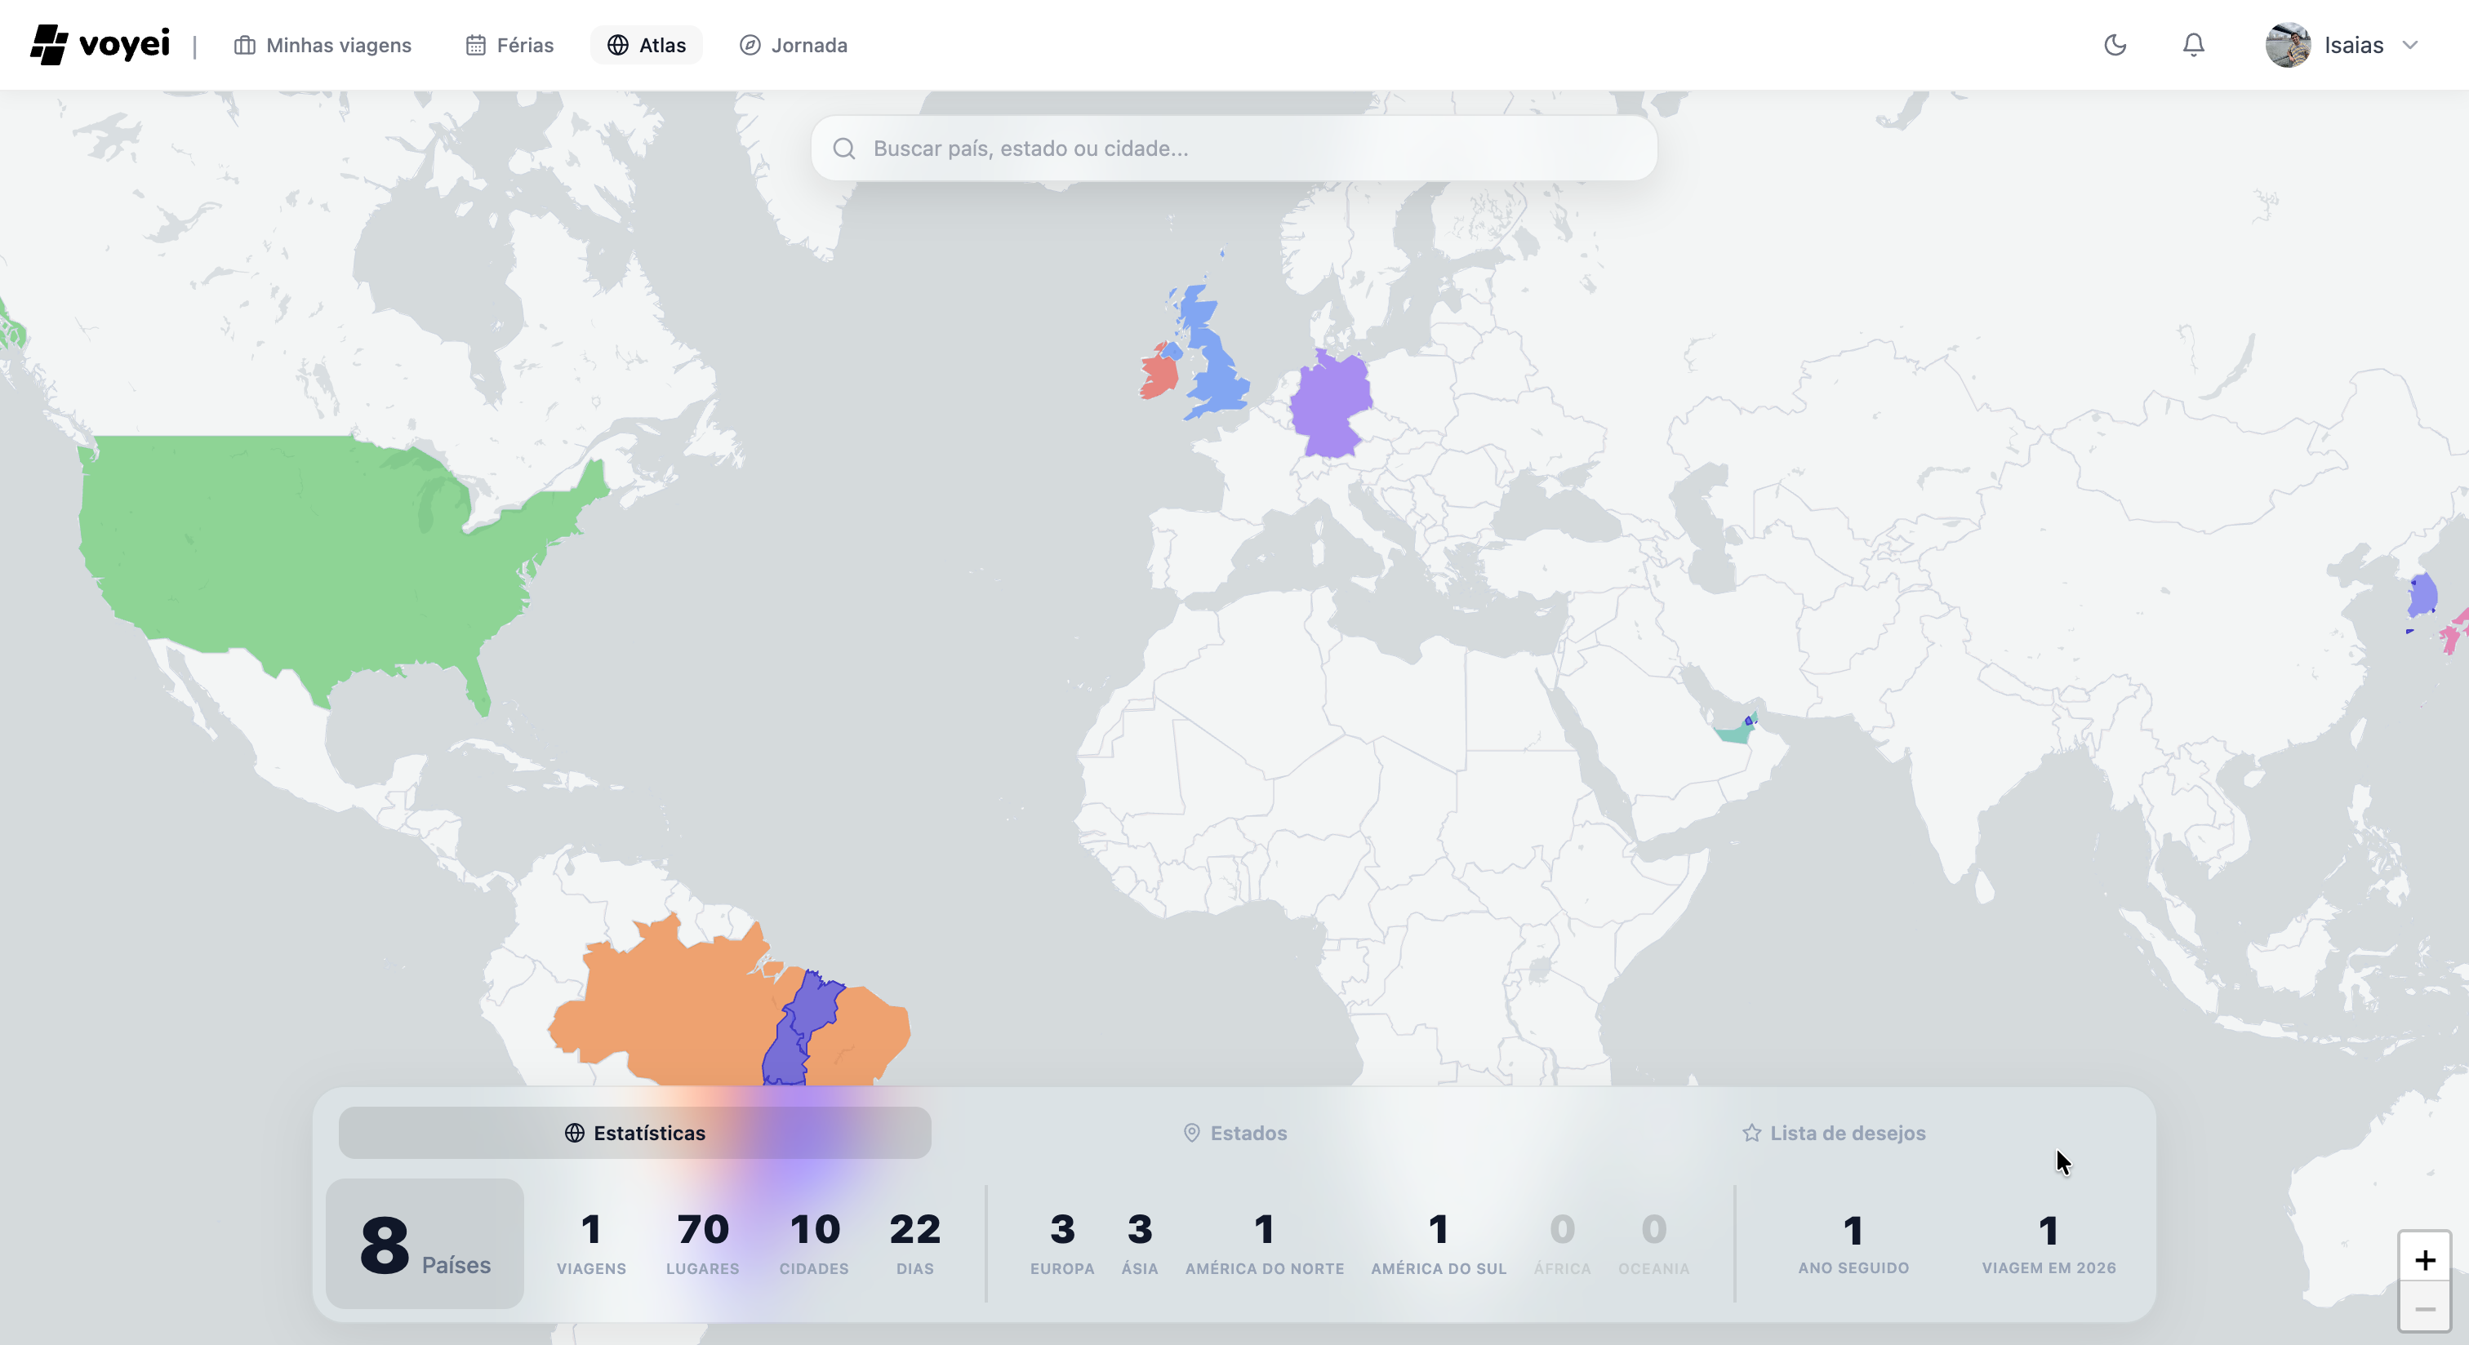Switch to the Estatísticas tab
Viewport: 2469px width, 1345px height.
pos(634,1134)
